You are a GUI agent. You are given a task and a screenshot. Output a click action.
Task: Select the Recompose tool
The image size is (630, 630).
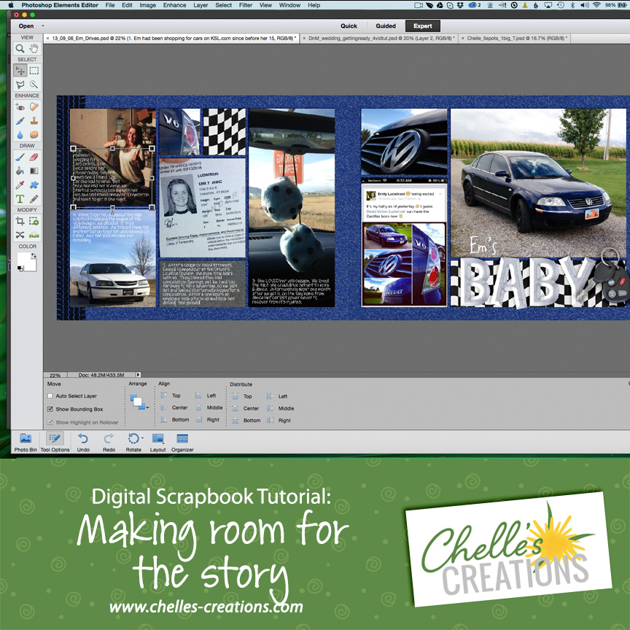tap(34, 221)
